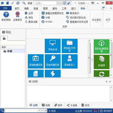Screen dimensions: 113x113
Task: Click the quick connect round button
Action: coord(65,3)
